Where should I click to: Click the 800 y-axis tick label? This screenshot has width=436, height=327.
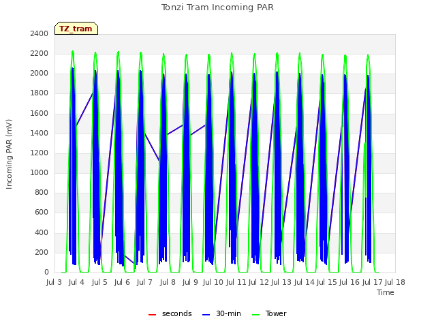(42, 192)
